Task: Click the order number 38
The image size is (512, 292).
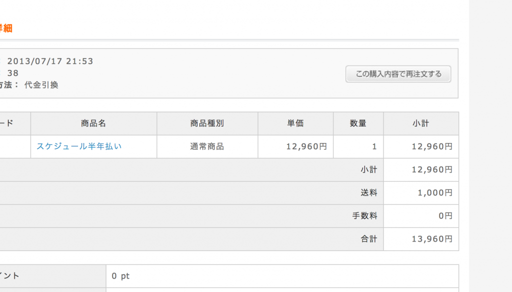Action: (13, 73)
